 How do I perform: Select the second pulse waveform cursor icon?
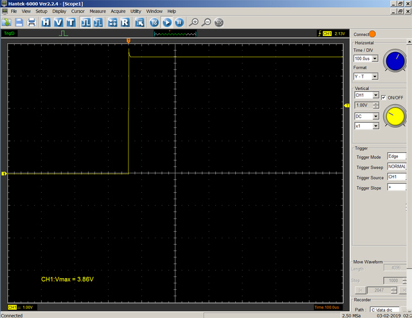click(98, 22)
